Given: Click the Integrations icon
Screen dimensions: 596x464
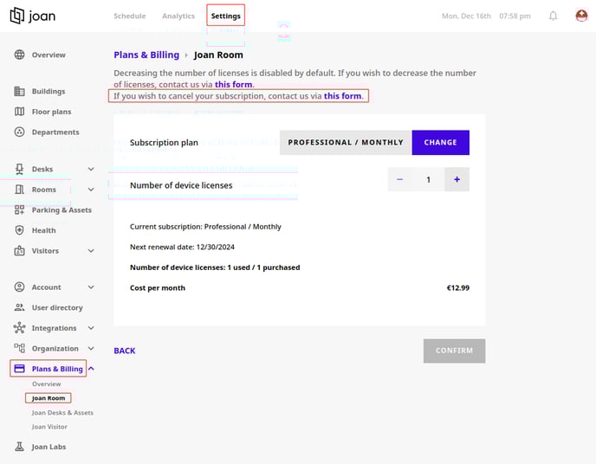Looking at the screenshot, I should pyautogui.click(x=19, y=328).
